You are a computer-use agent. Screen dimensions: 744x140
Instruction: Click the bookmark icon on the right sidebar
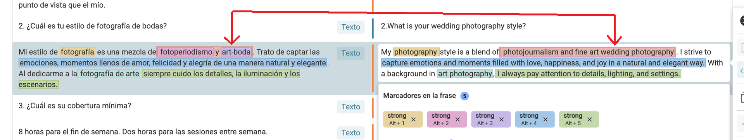742,48
